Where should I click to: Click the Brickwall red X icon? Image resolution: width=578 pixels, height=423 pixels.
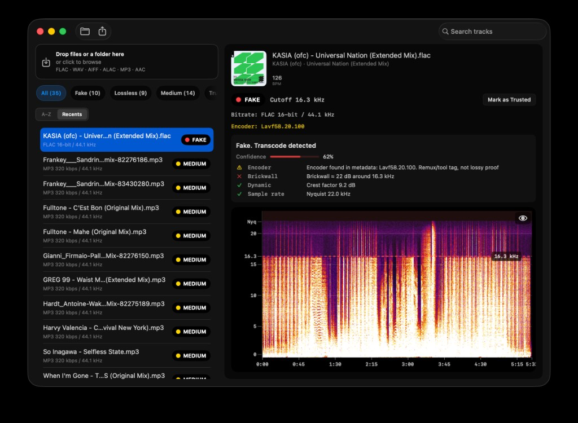pyautogui.click(x=239, y=176)
